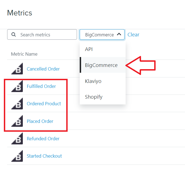View the Started Checkout metric
This screenshot has width=185, height=178.
pyautogui.click(x=44, y=156)
